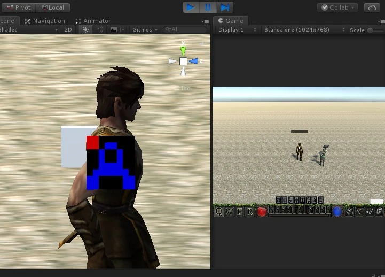This screenshot has width=385, height=277.
Task: Toggle scene audio speaker icon
Action: (99, 30)
